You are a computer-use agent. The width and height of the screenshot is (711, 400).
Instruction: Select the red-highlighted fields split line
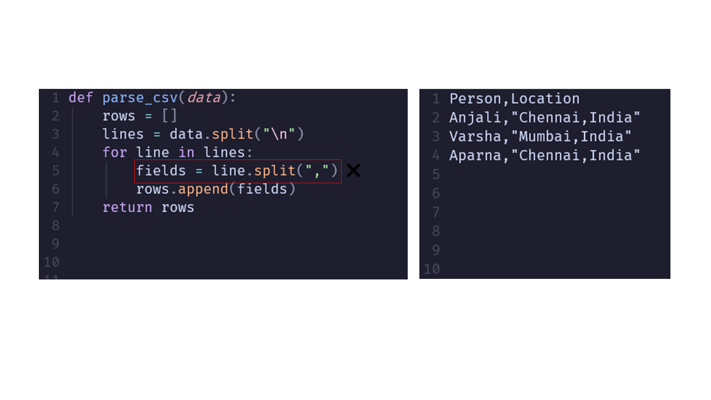238,171
